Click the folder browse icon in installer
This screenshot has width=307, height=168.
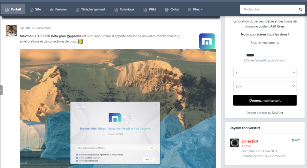(x=151, y=148)
